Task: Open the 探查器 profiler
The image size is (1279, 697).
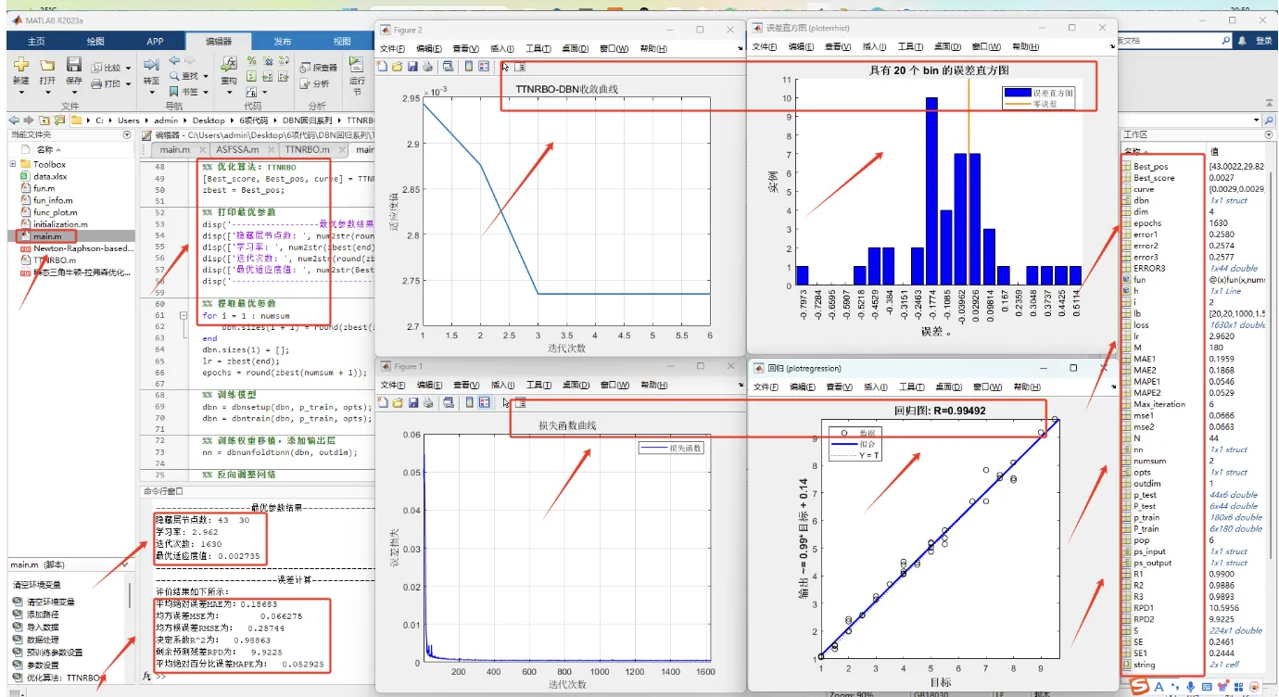Action: 318,68
